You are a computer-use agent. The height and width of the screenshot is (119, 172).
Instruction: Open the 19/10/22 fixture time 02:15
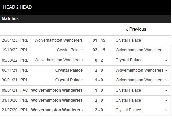coord(99,50)
